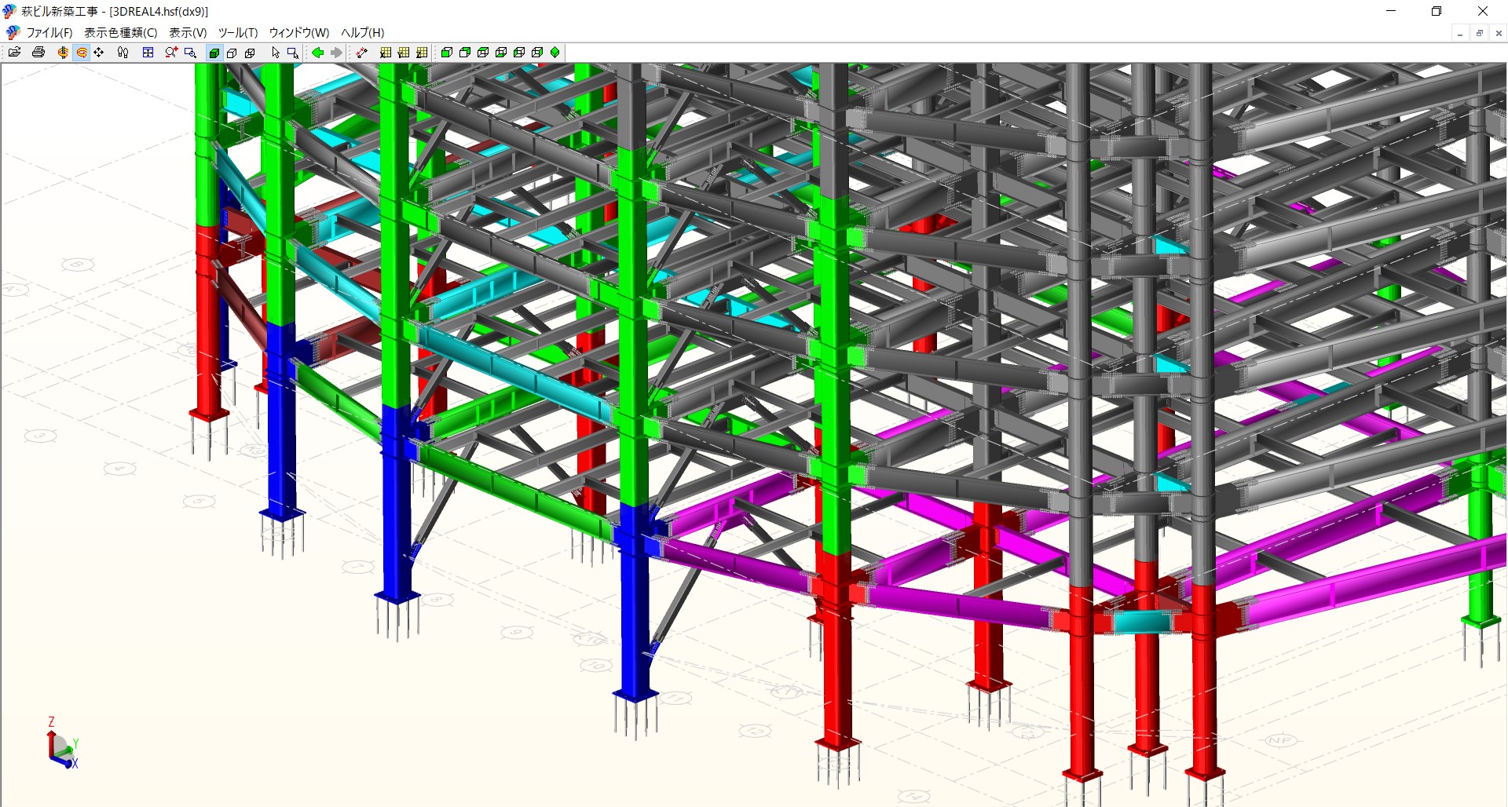Switch to the fourth cube preset view
The image size is (1508, 807).
tap(501, 53)
